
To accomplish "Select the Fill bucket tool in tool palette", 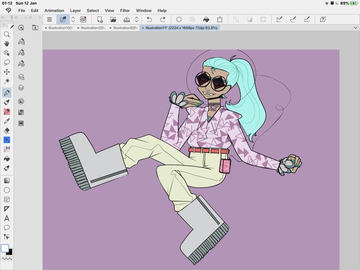I will 7,159.
